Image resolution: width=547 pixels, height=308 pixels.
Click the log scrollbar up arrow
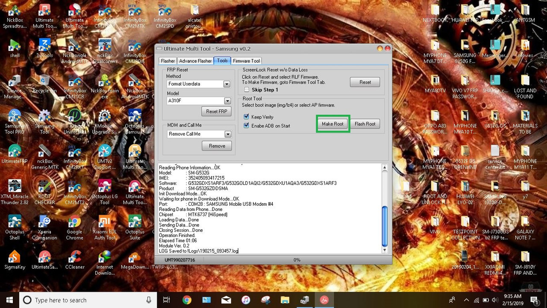point(384,168)
